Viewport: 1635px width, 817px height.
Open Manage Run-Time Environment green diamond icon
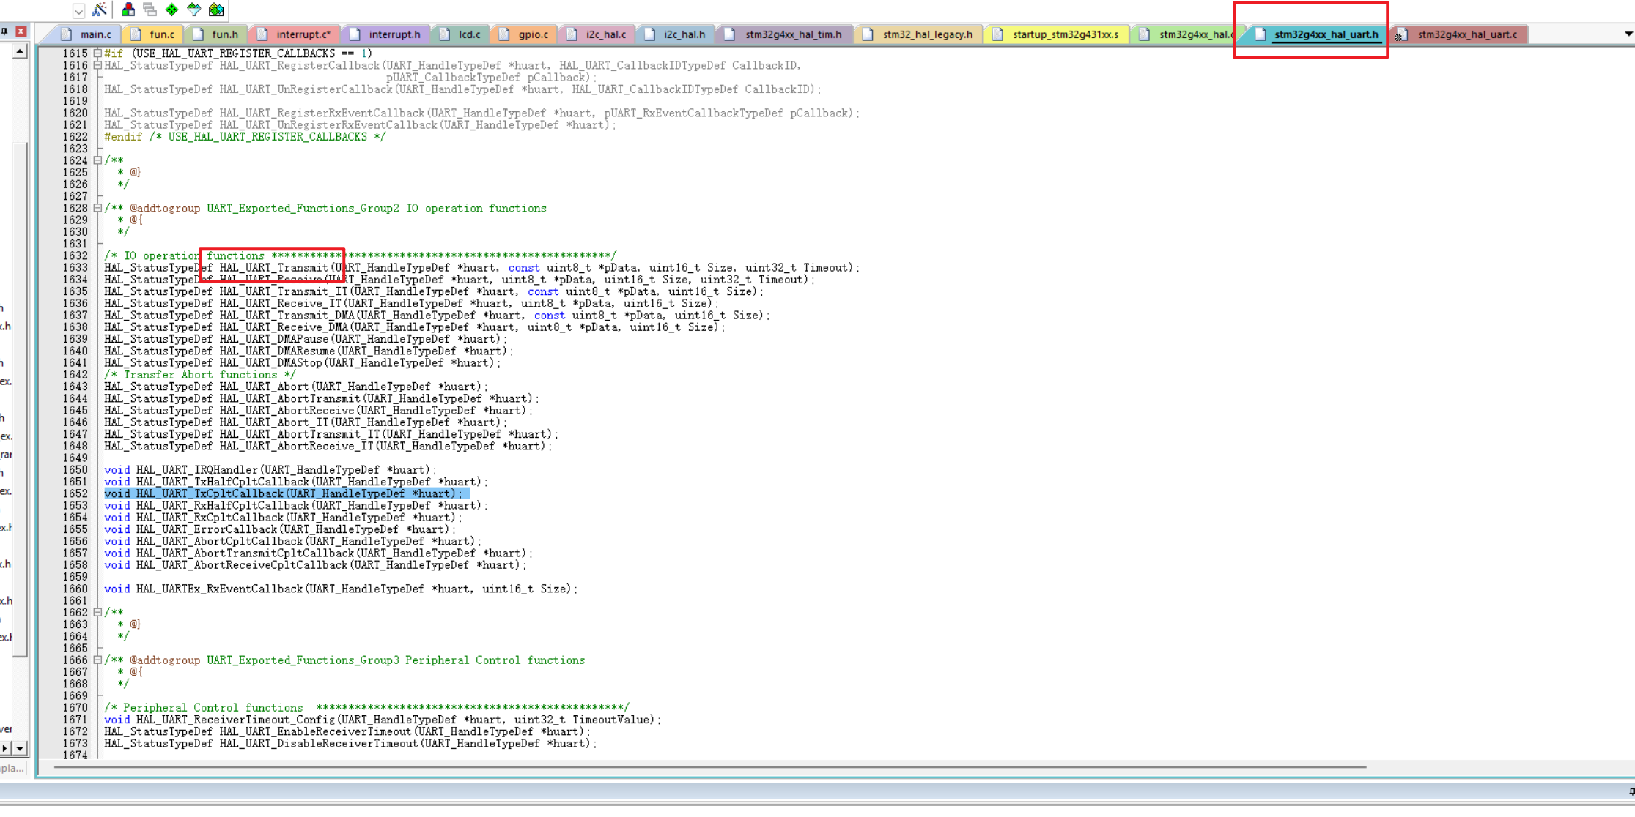coord(171,10)
